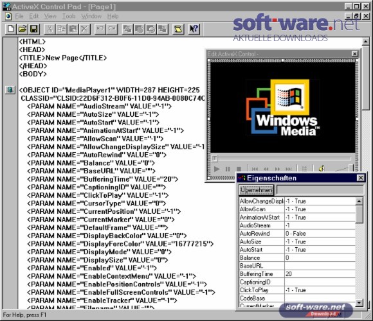Copy selection with toolbar Copy icon
The image size is (373, 321).
[x=61, y=29]
